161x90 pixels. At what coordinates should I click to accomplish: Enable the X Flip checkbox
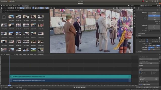152,72
